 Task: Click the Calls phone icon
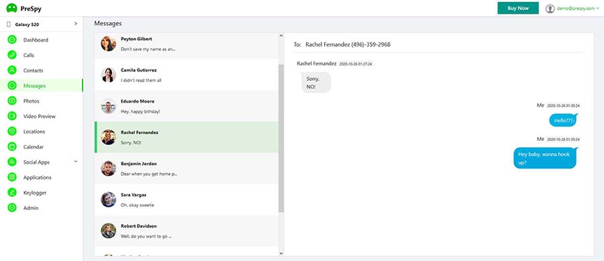click(12, 55)
